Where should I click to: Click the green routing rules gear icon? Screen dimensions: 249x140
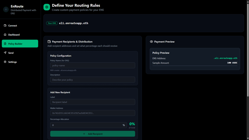click(47, 7)
